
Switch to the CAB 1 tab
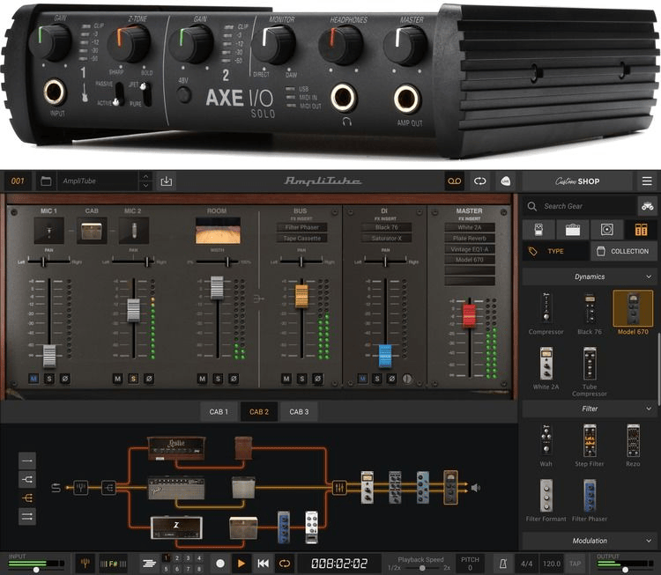click(219, 411)
